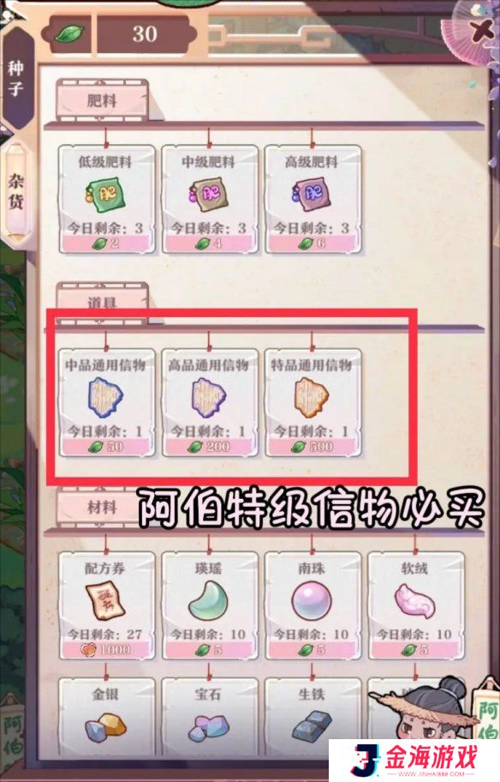The height and width of the screenshot is (782, 500).
Task: Choose the 高品通用信物 token
Action: pos(209,403)
